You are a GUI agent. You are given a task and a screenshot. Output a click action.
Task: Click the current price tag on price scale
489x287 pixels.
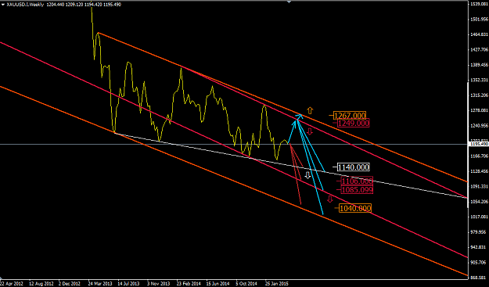pos(480,144)
